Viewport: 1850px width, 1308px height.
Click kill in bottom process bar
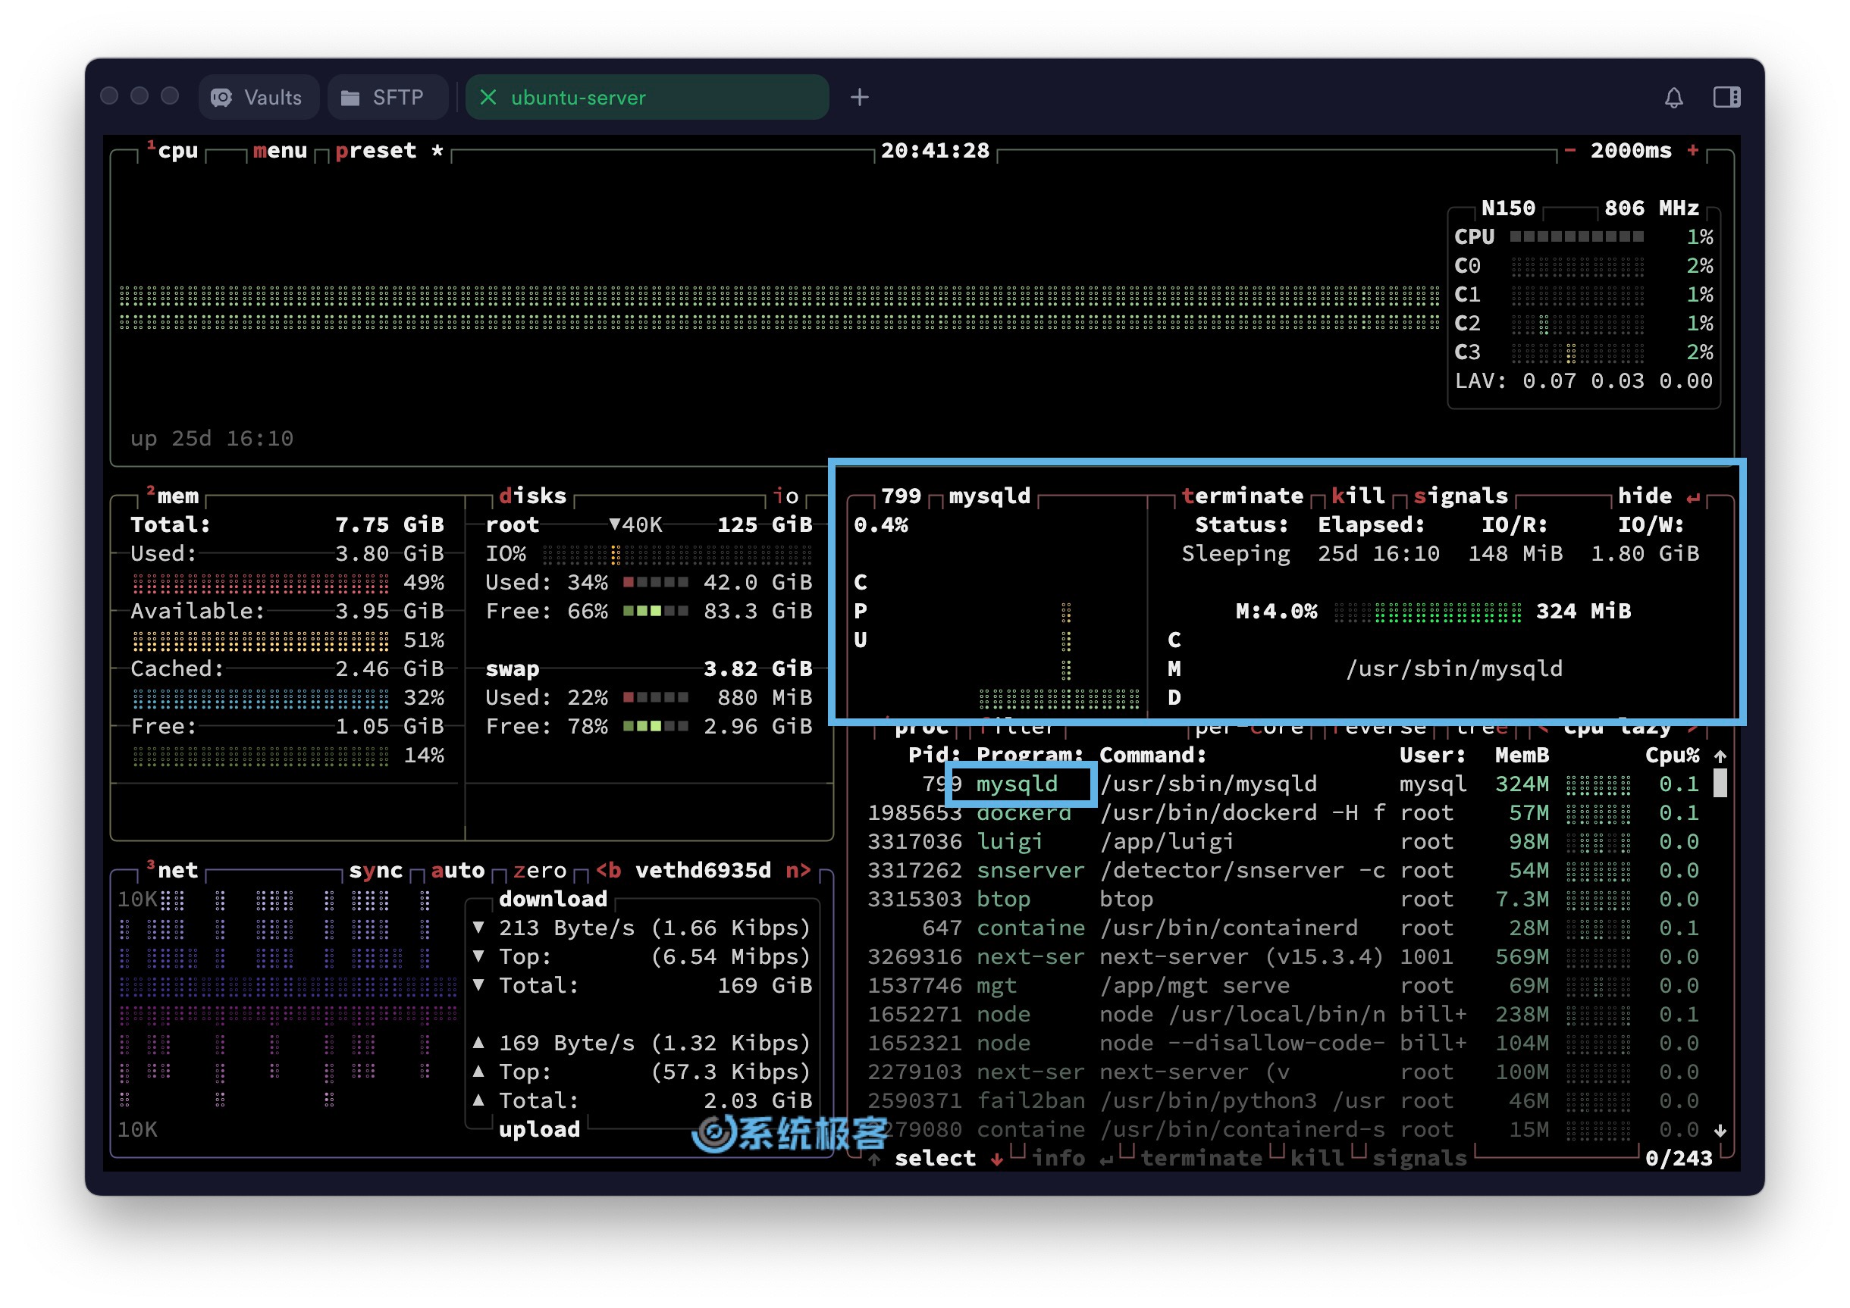[1318, 1158]
